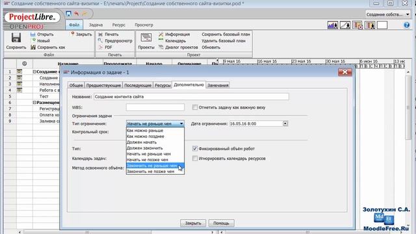Click the Проекты icon
Viewport: 416px width, 234px height.
click(x=146, y=38)
